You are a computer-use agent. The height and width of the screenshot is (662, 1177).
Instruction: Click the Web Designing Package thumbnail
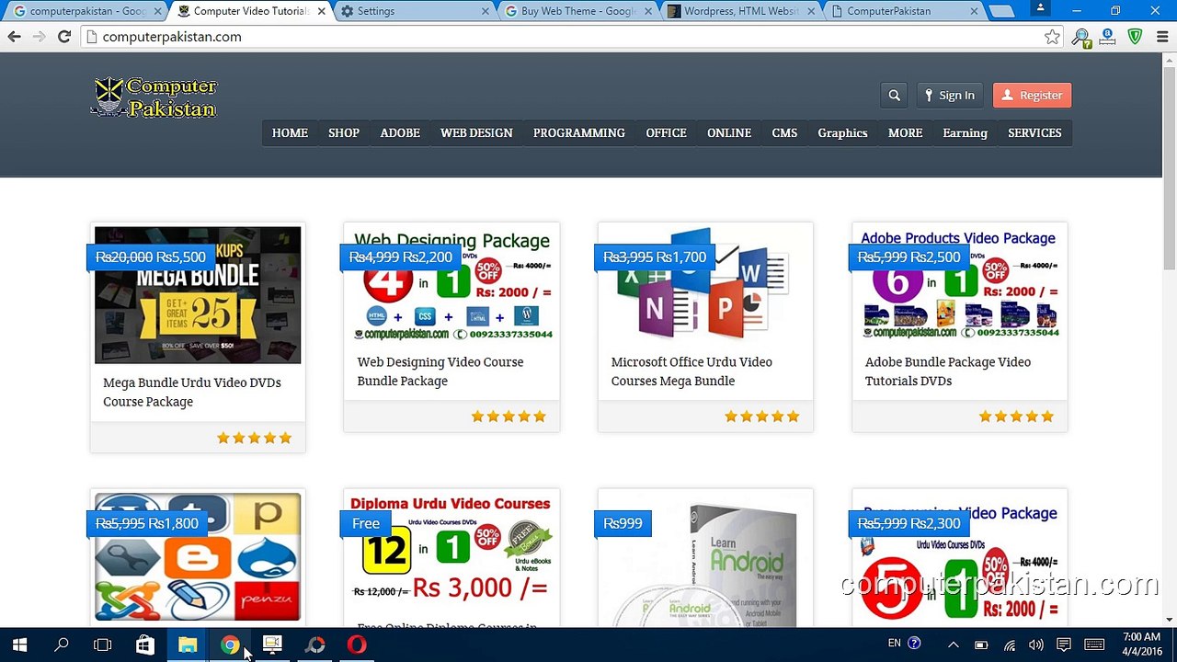[x=451, y=284]
